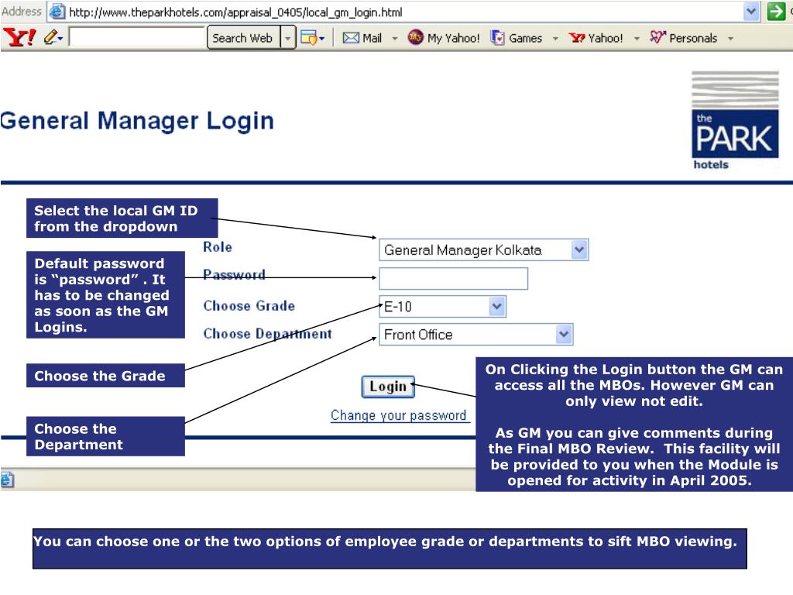Click the General Manager Login heading
Viewport: 793px width, 595px height.
(x=137, y=121)
